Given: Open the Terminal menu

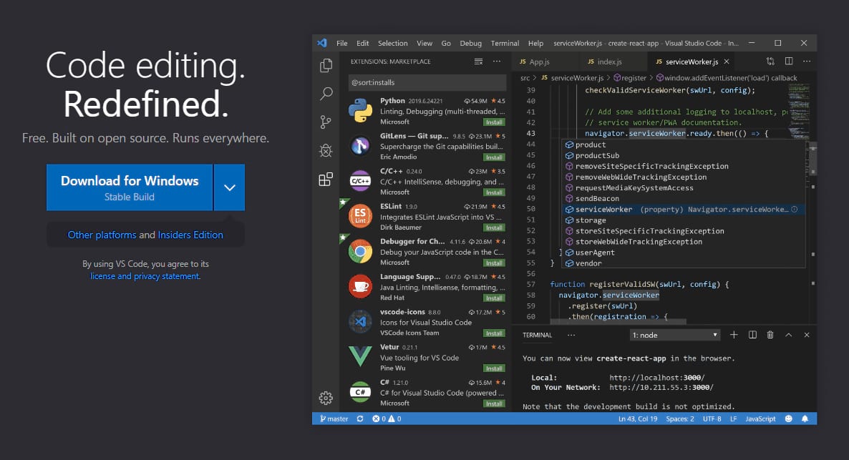Looking at the screenshot, I should point(504,43).
